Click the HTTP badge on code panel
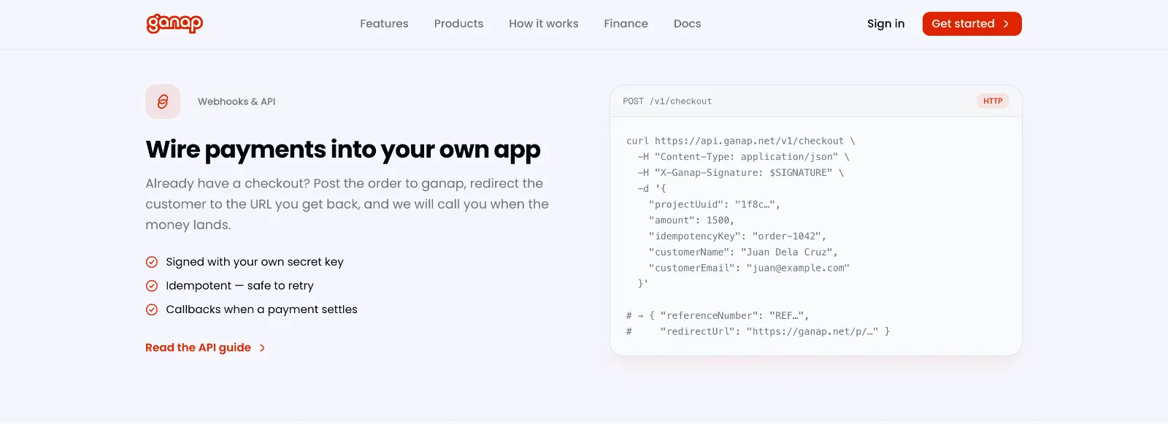The width and height of the screenshot is (1168, 424). tap(993, 101)
